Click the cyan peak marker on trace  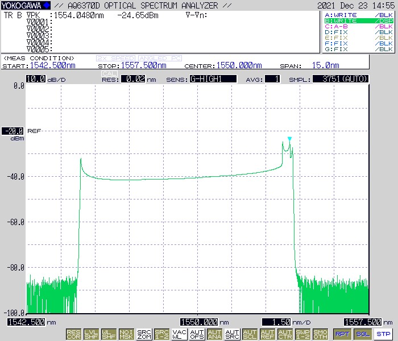(x=289, y=139)
